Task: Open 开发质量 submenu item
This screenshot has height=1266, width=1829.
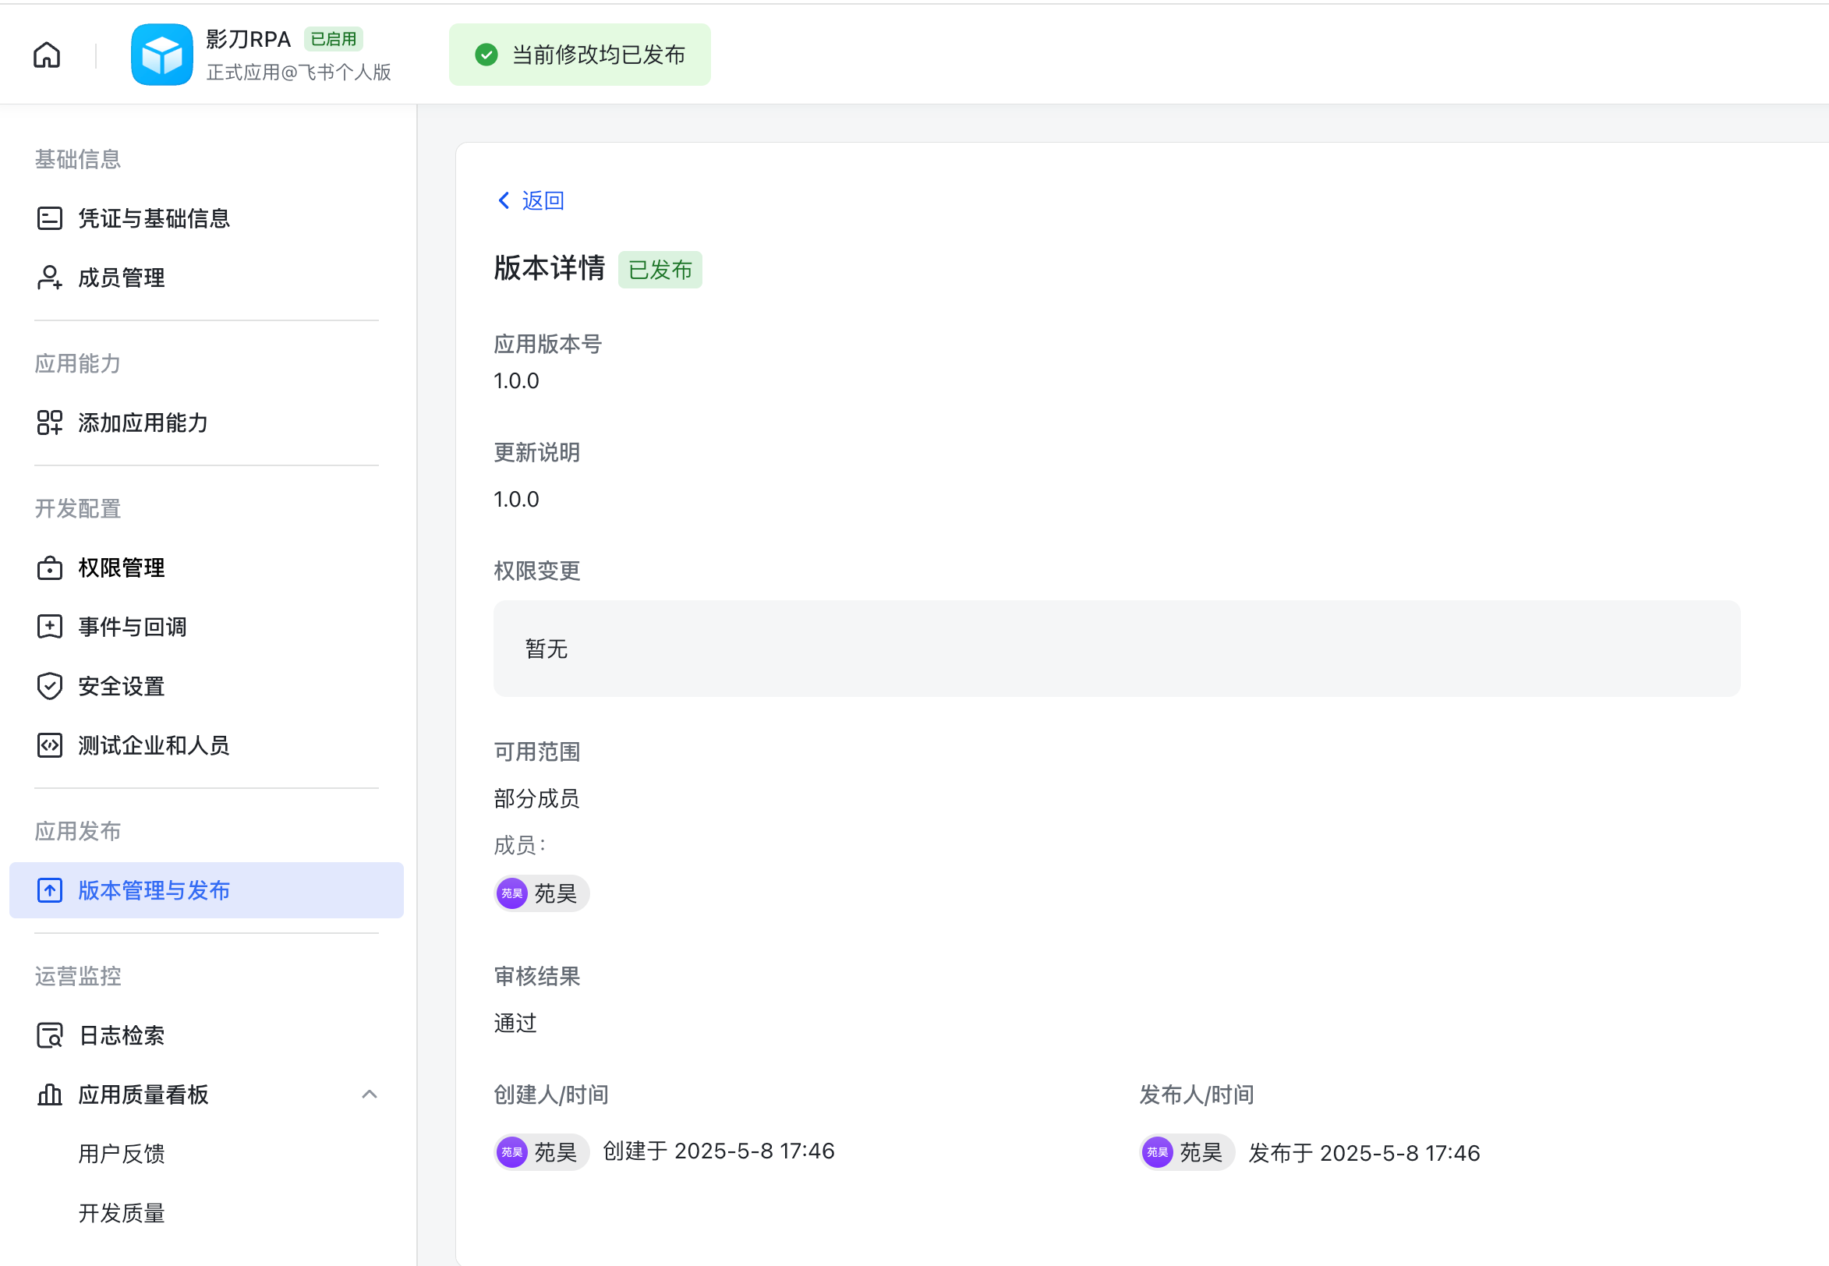Action: (122, 1213)
